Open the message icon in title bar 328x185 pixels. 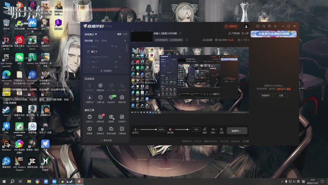[x=258, y=26]
